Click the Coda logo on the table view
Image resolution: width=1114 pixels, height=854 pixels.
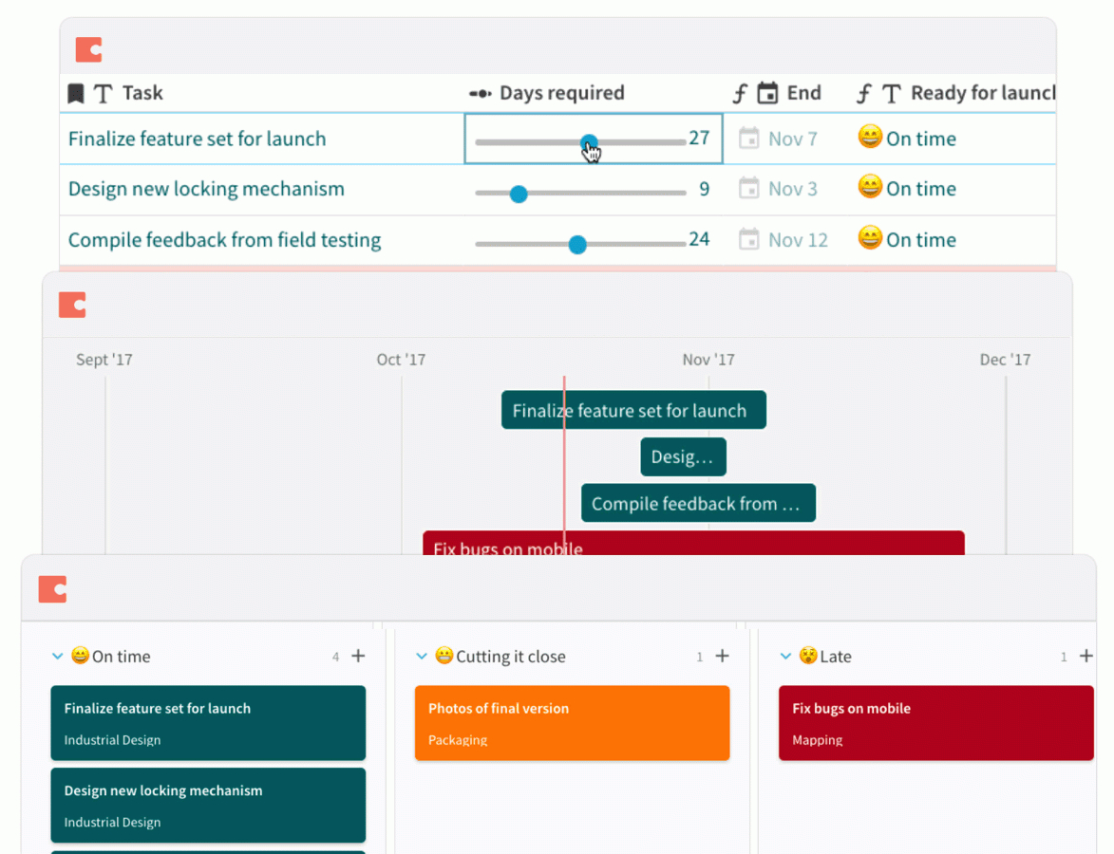tap(87, 48)
